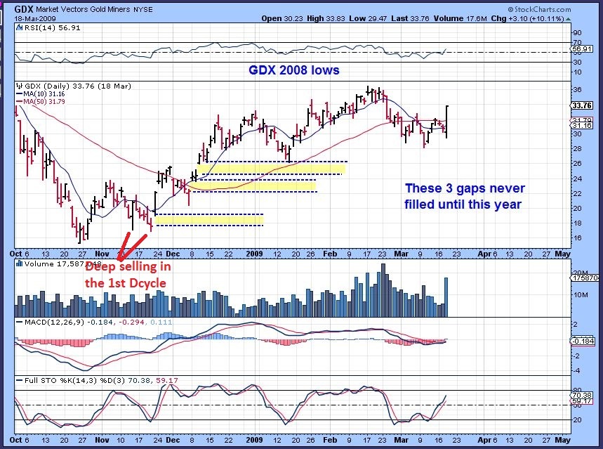Viewport: 603px width, 449px height.
Task: Click the "GDX 2008 lows" chart title text
Action: point(294,70)
